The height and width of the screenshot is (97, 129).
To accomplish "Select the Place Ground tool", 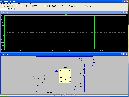I will (x=60, y=6).
